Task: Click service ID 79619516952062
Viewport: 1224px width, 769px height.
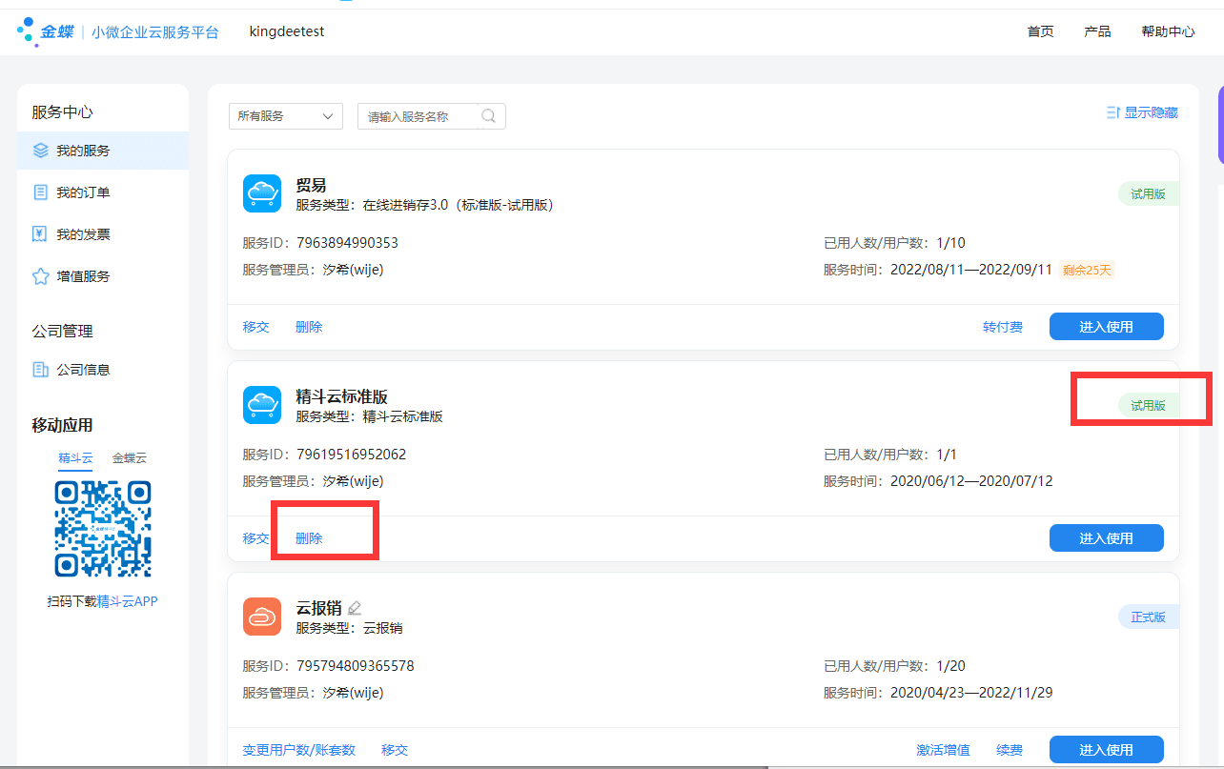Action: 351,455
